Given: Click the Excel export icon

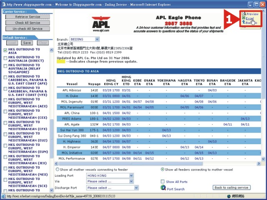Looking at the screenshot, I should [244, 18].
